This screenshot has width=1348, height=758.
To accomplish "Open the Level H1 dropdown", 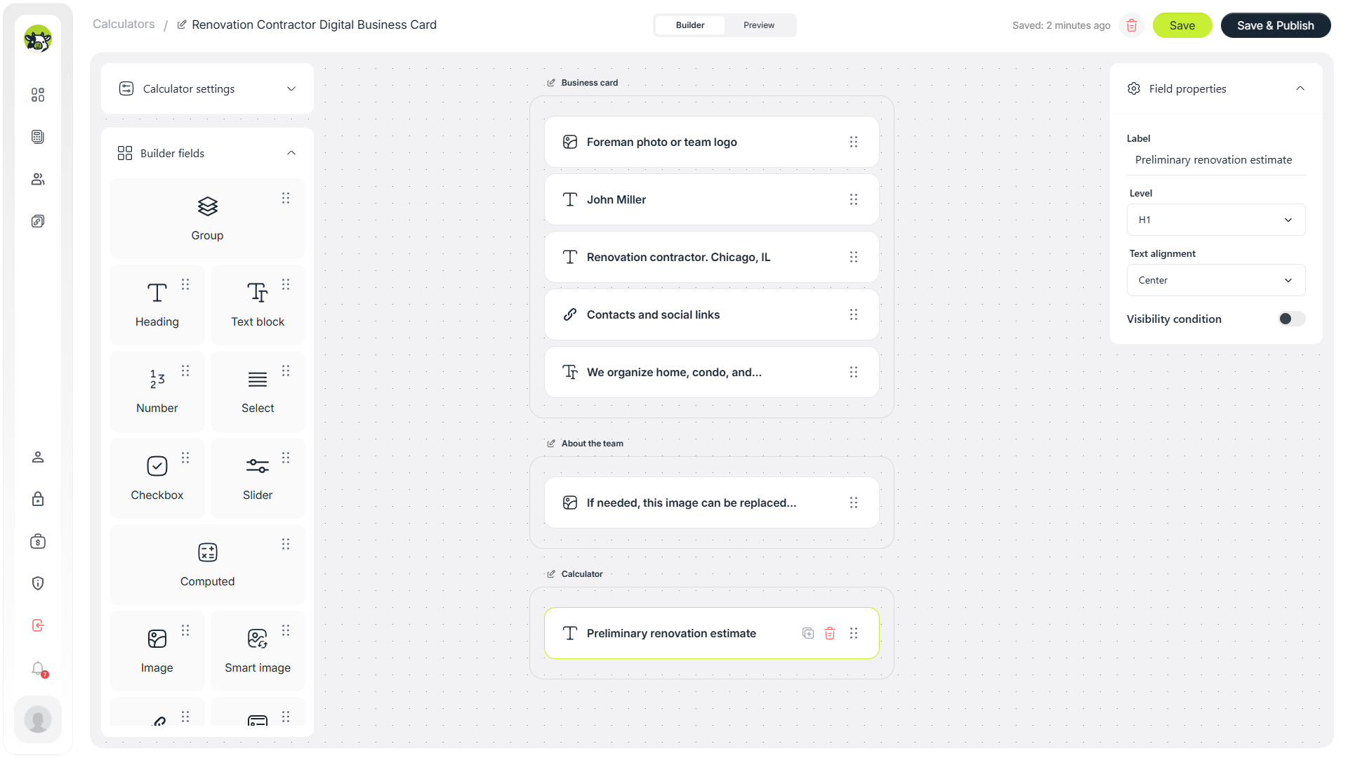I will pyautogui.click(x=1216, y=220).
